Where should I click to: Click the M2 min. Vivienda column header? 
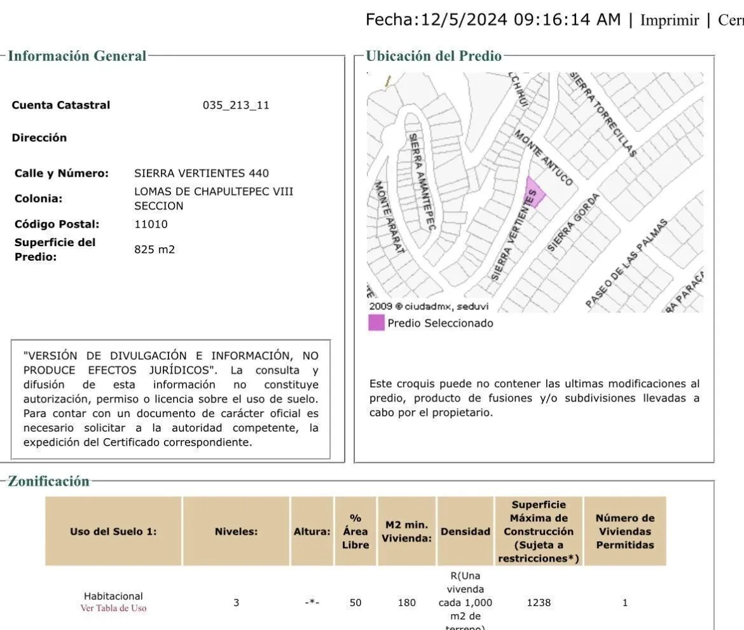pos(406,531)
